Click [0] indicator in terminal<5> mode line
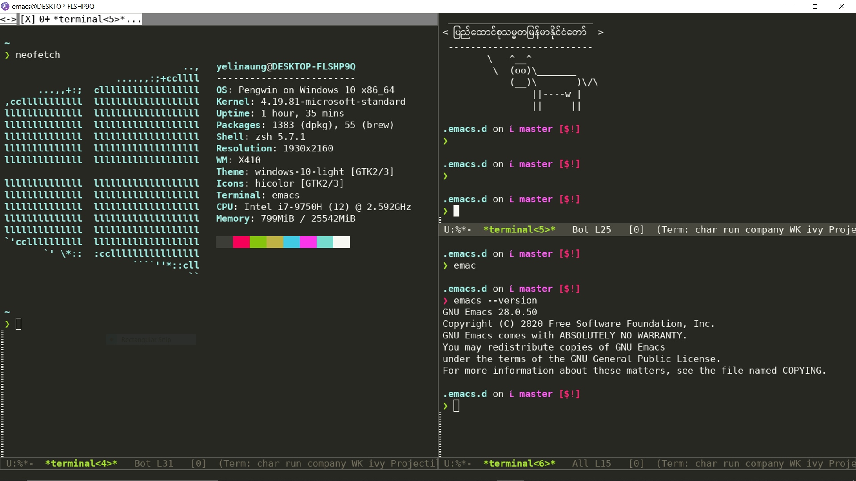Image resolution: width=856 pixels, height=481 pixels. coord(636,230)
